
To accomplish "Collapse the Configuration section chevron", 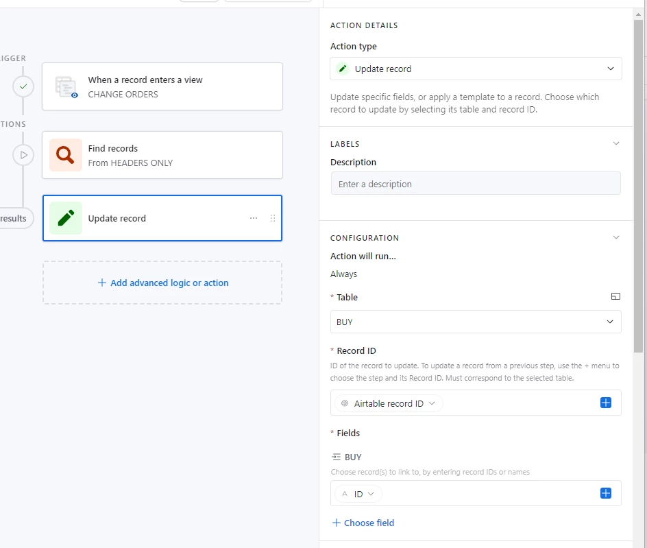I will pyautogui.click(x=615, y=237).
